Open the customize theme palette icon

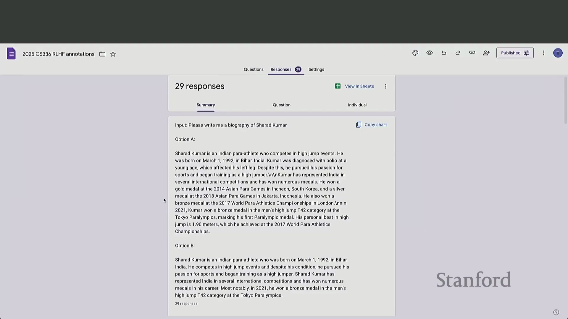pyautogui.click(x=415, y=53)
